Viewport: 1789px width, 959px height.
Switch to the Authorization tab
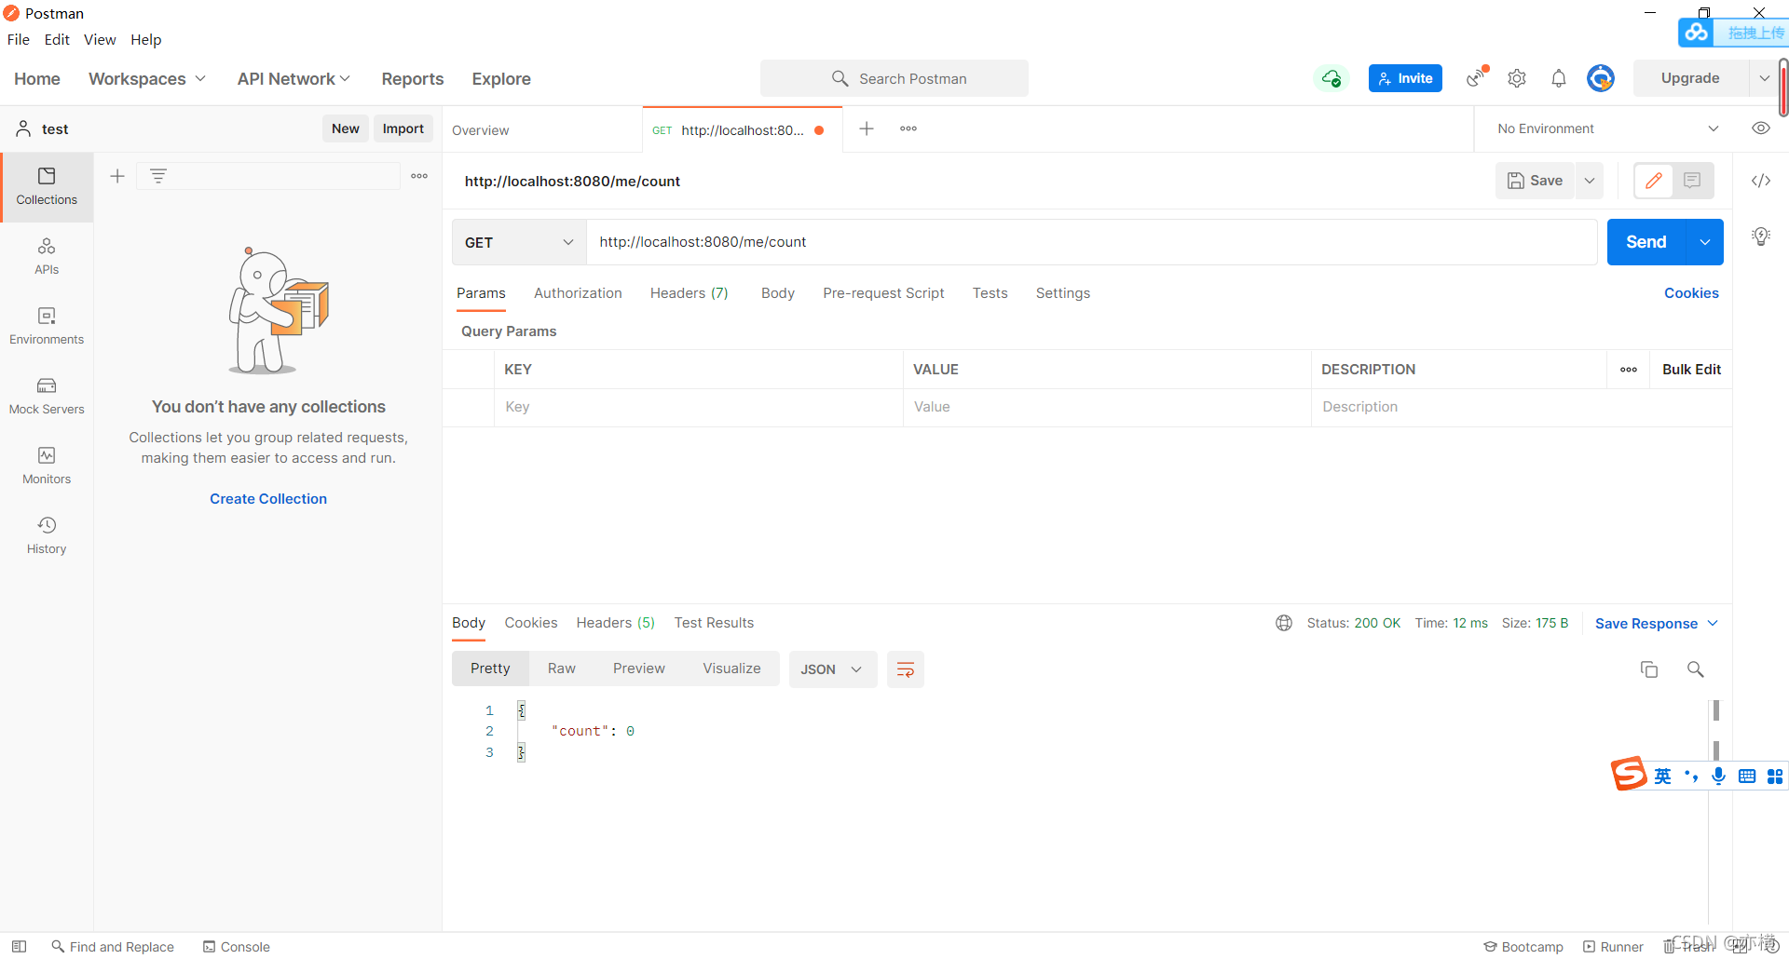pyautogui.click(x=578, y=293)
